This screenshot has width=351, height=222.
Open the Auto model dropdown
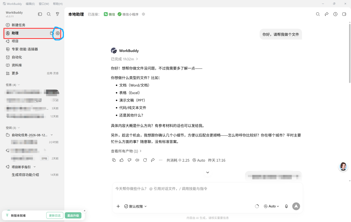(271, 206)
